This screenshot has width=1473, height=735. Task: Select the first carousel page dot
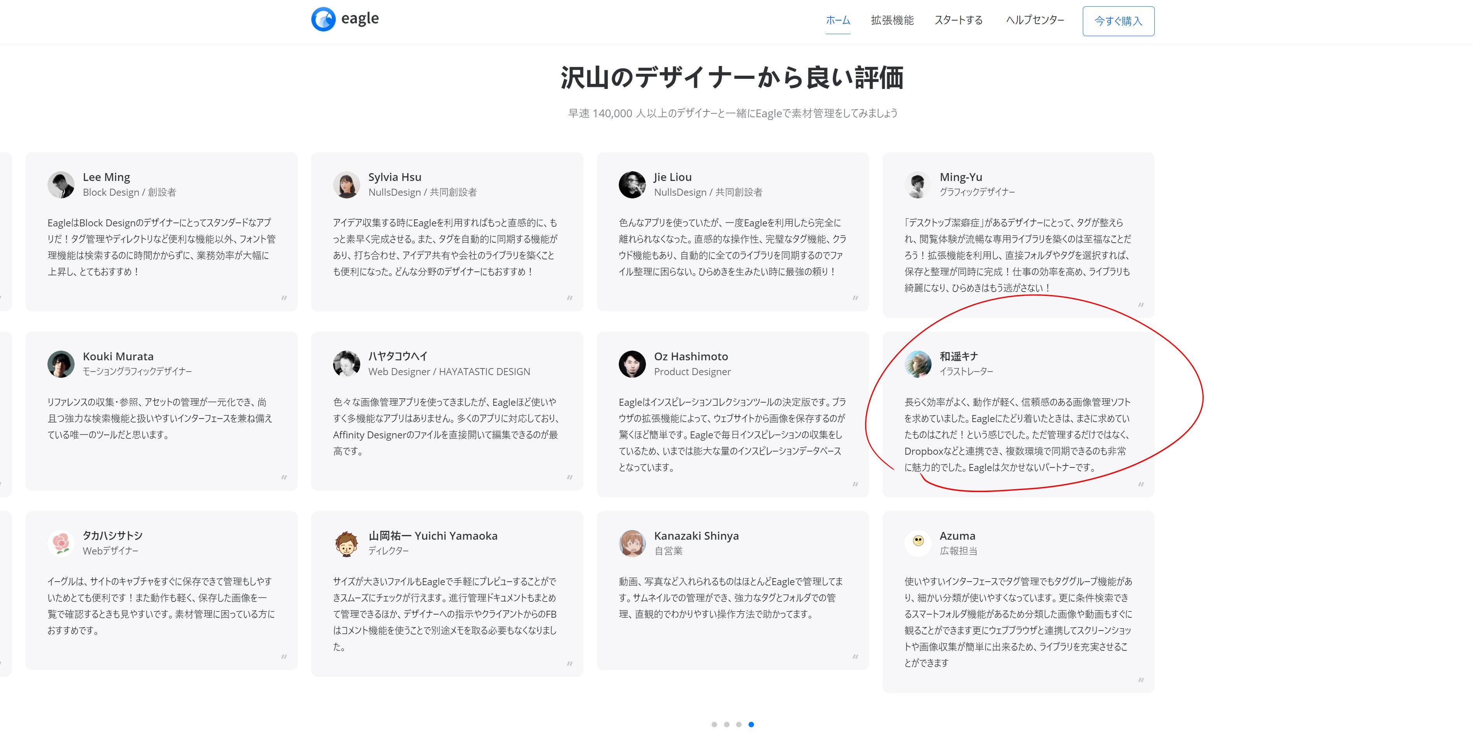coord(714,724)
